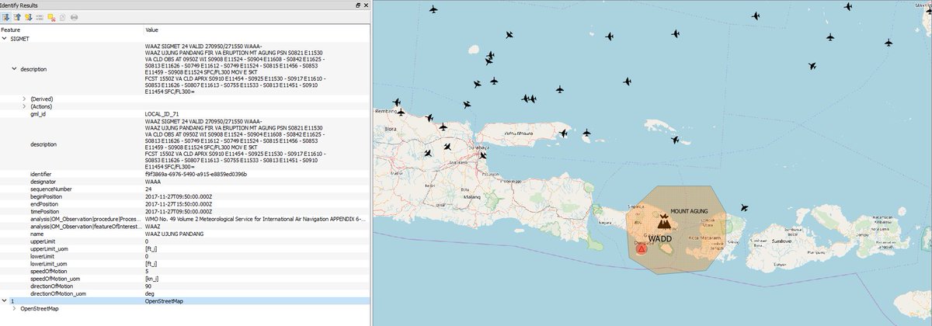Click the WADD label on the map
The width and height of the screenshot is (932, 326).
coord(659,238)
